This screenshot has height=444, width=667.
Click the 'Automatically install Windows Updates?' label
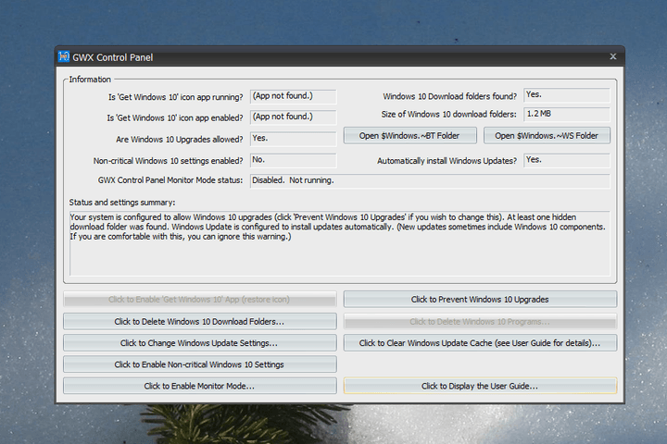[x=447, y=161]
